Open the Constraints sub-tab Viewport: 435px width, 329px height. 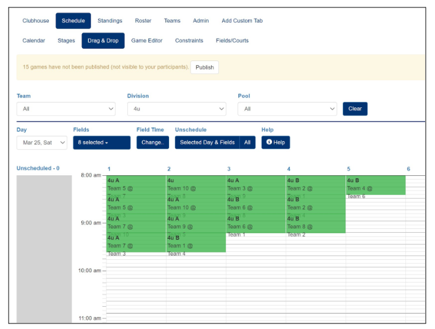(x=189, y=41)
